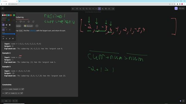186x104 pixels.
Task: Select the extra bold stroke width
Action: coord(10,30)
